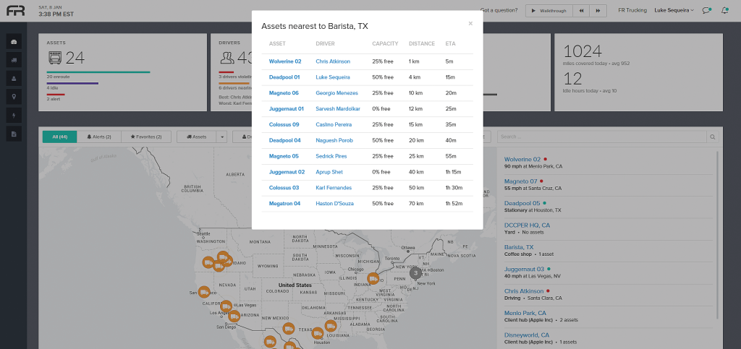The image size is (741, 349).
Task: Select Deadpool 05 in the side list
Action: click(522, 203)
